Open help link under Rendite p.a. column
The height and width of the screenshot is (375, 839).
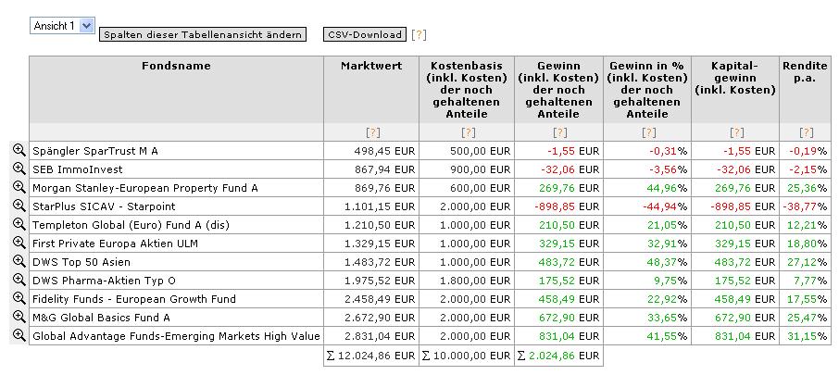807,132
